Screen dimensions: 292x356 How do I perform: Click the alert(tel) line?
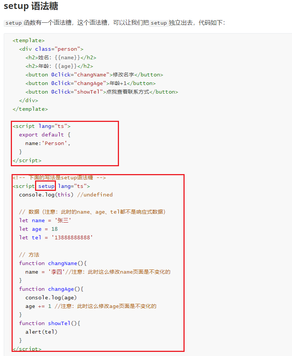pos(41,332)
